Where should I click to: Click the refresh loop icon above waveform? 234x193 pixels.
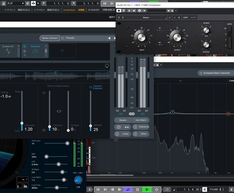pos(107,66)
